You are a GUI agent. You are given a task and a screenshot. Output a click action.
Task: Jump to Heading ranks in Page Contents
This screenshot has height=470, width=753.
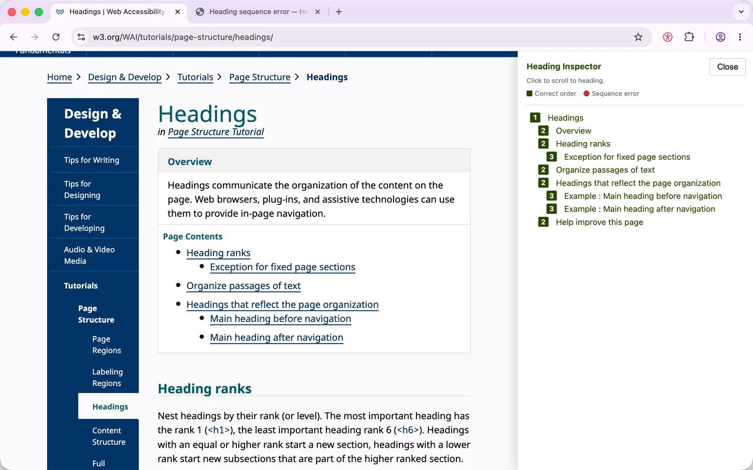(218, 253)
